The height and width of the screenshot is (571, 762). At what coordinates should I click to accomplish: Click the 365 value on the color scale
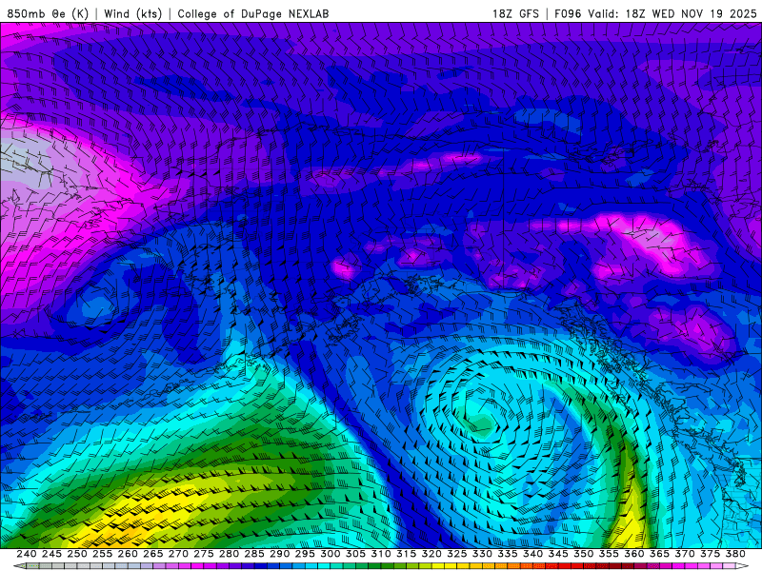point(659,554)
